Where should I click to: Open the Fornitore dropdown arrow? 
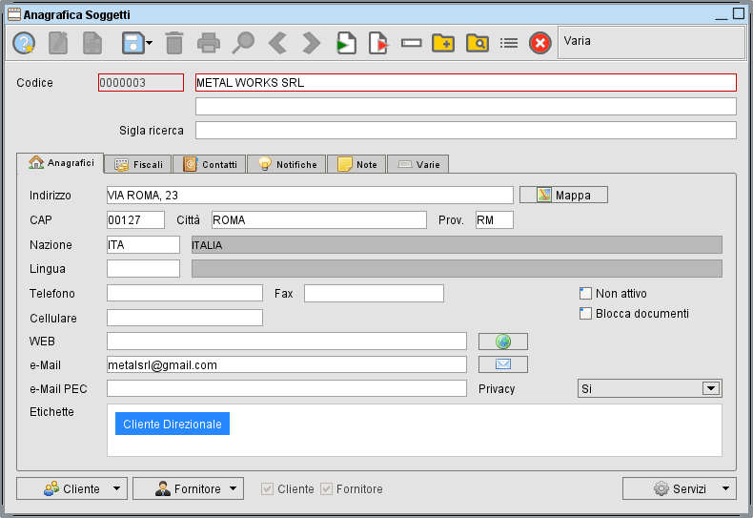(x=234, y=488)
